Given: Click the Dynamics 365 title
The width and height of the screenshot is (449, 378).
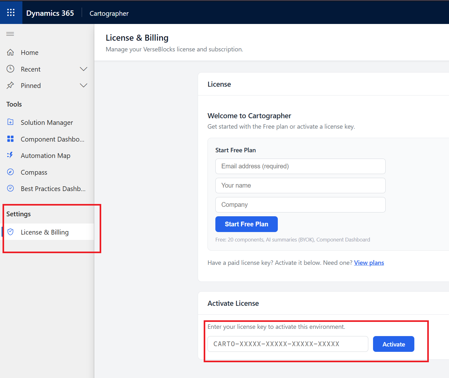Looking at the screenshot, I should click(50, 13).
